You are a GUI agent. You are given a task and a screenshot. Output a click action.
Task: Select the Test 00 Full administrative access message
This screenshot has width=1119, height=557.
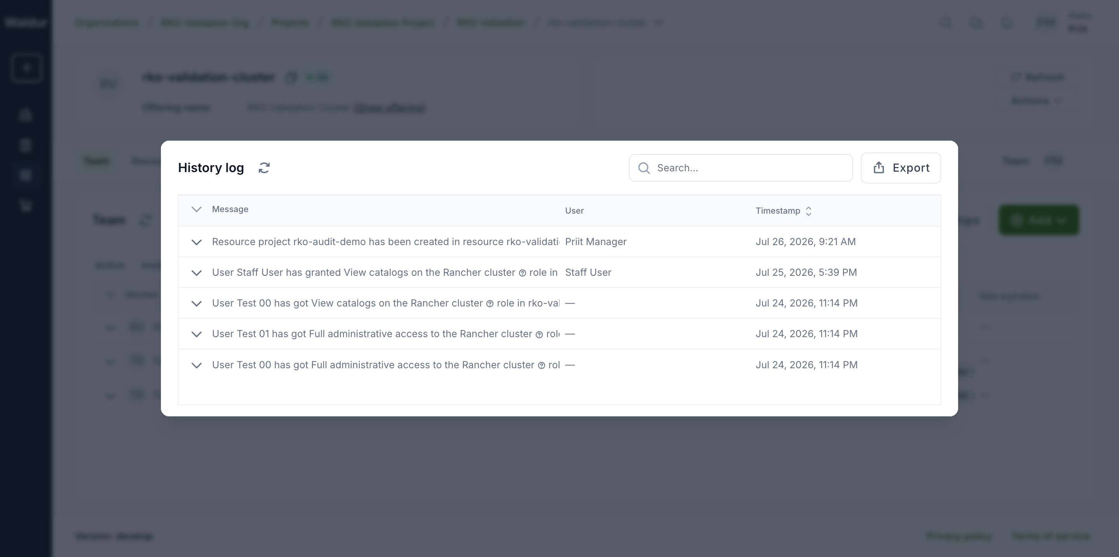(x=386, y=365)
